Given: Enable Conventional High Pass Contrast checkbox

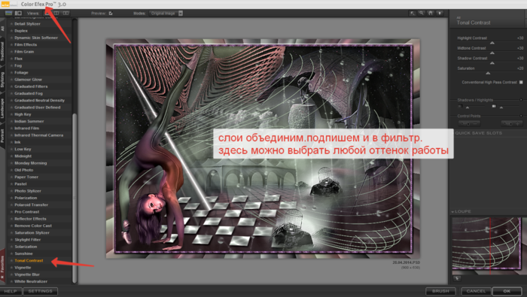Looking at the screenshot, I should [x=521, y=82].
